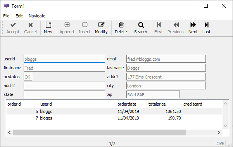Click the Accept checkmark icon
This screenshot has width=233, height=147.
(x=13, y=25)
